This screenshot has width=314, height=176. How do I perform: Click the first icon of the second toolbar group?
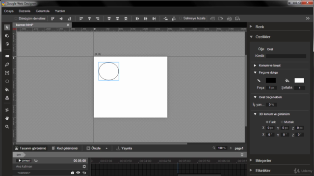81,19
